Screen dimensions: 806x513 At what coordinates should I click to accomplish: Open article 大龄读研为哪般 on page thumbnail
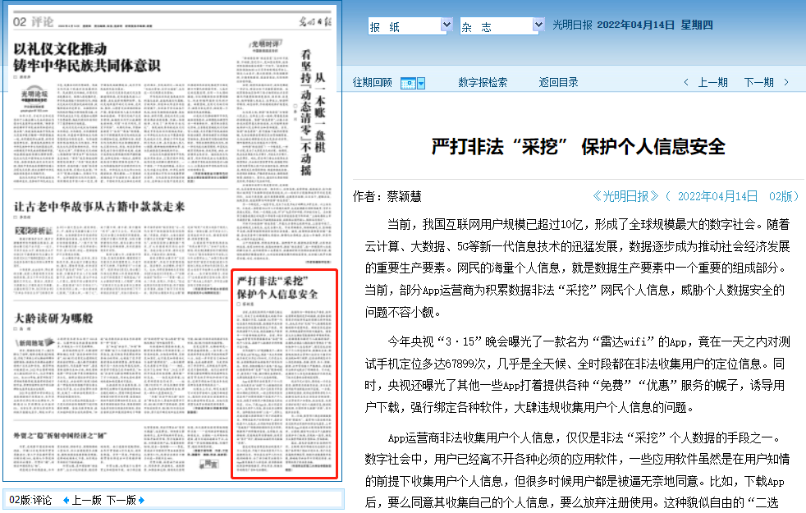pos(53,318)
